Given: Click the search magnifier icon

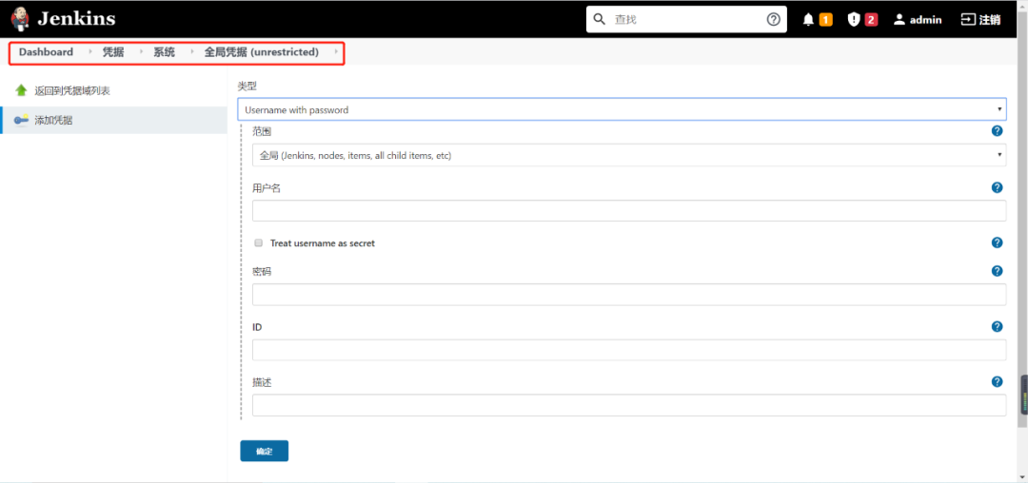Looking at the screenshot, I should [x=599, y=19].
